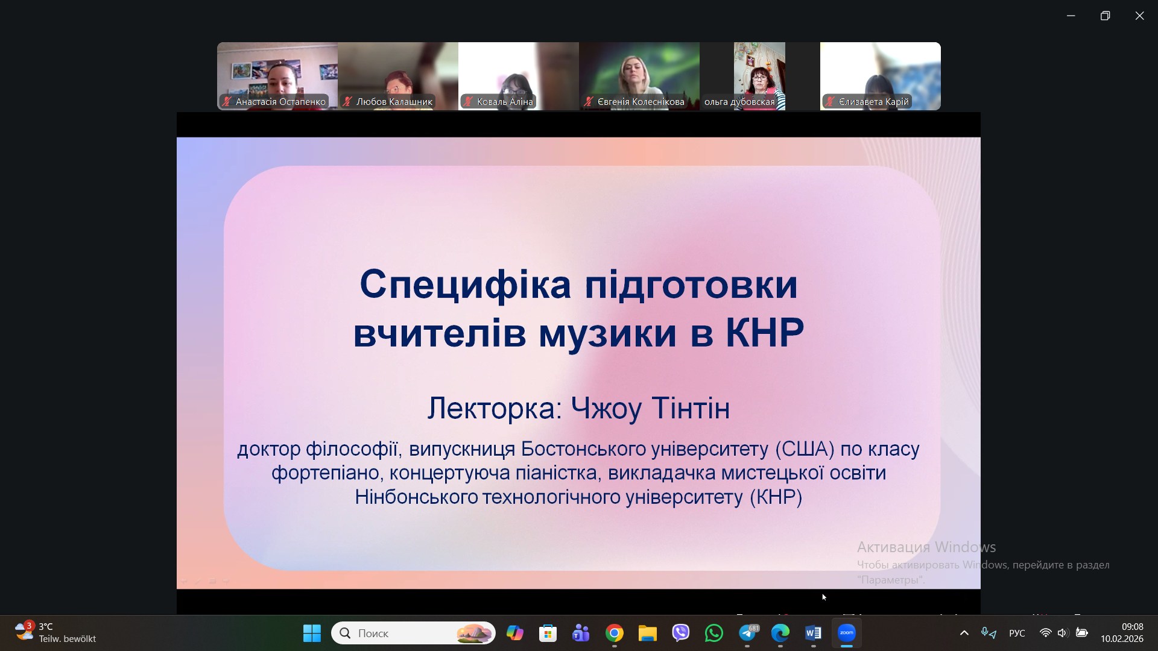1158x651 pixels.
Task: Open the Microsoft Store icon
Action: [x=548, y=633]
